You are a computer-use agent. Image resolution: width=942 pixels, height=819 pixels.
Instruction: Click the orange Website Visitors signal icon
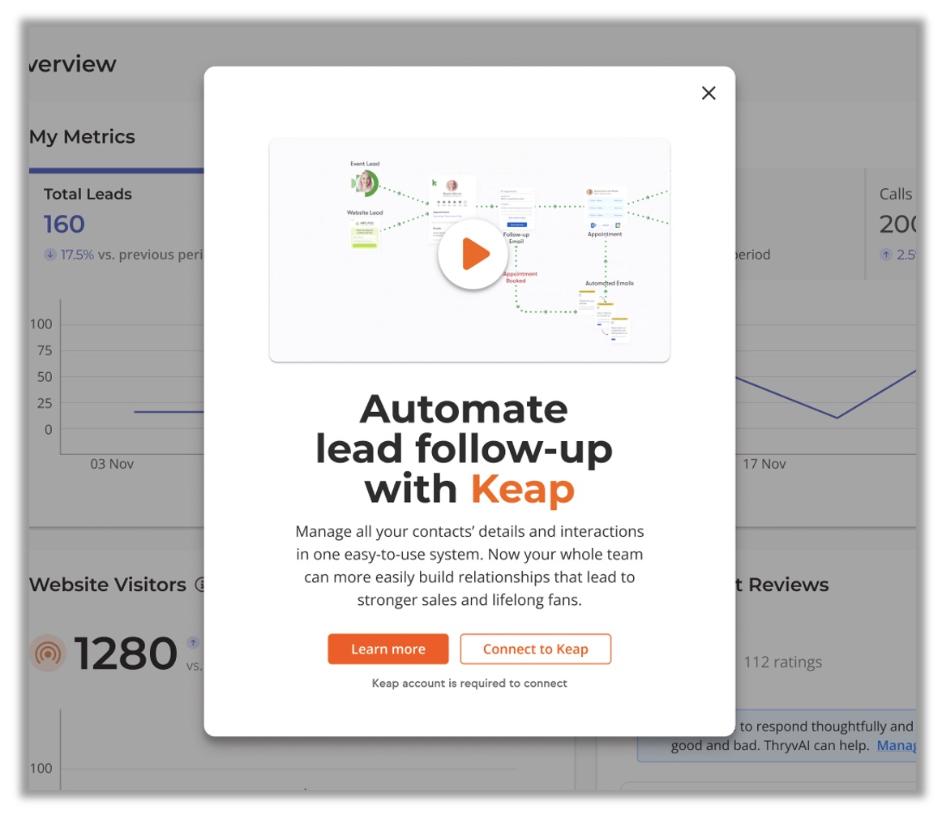[x=47, y=654]
